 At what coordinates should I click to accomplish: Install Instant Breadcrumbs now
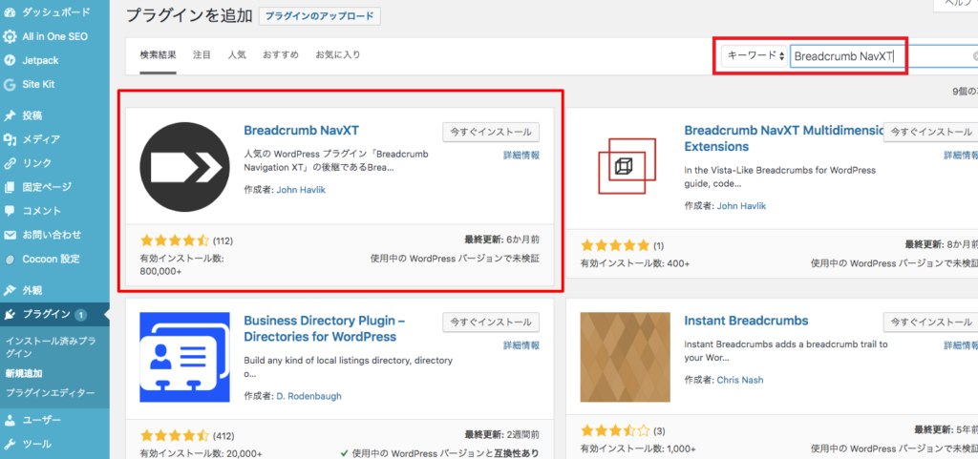pos(930,322)
